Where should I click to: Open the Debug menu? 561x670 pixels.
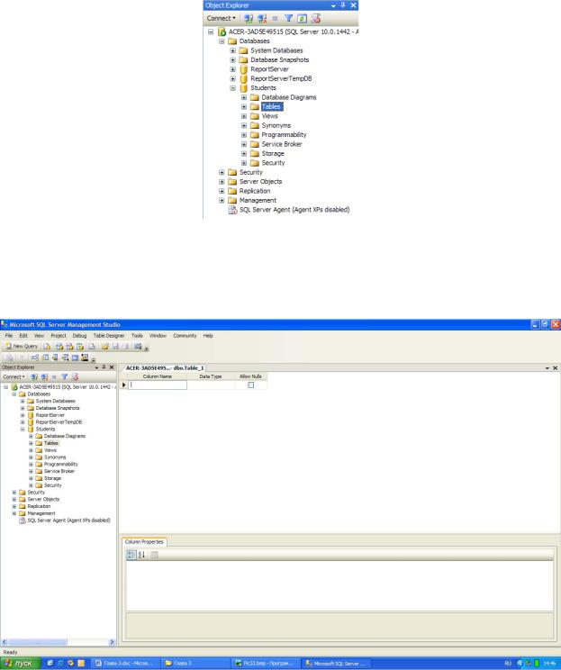pyautogui.click(x=79, y=336)
